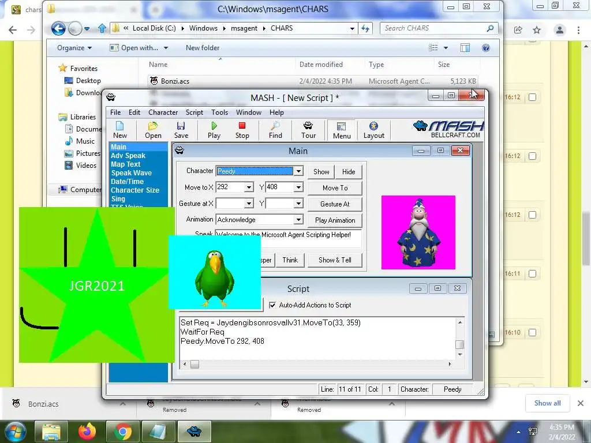Click the Show character button
The image size is (591, 443).
coord(321,172)
